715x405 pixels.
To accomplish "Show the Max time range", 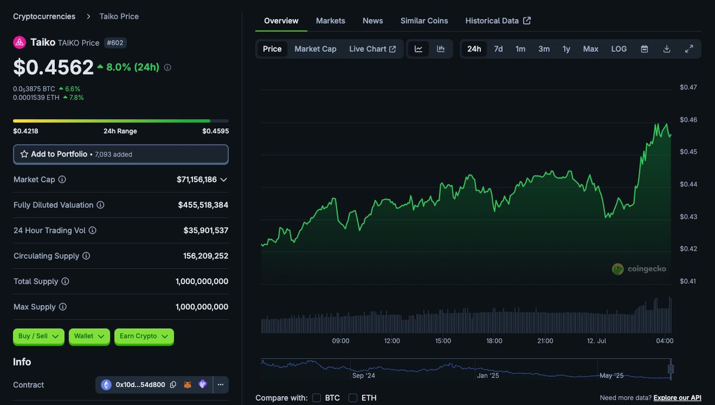I will pos(590,49).
